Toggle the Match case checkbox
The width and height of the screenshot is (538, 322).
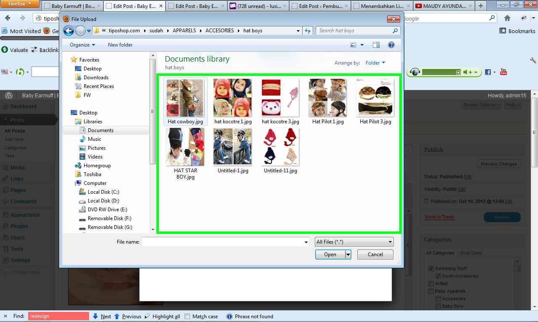tap(187, 317)
